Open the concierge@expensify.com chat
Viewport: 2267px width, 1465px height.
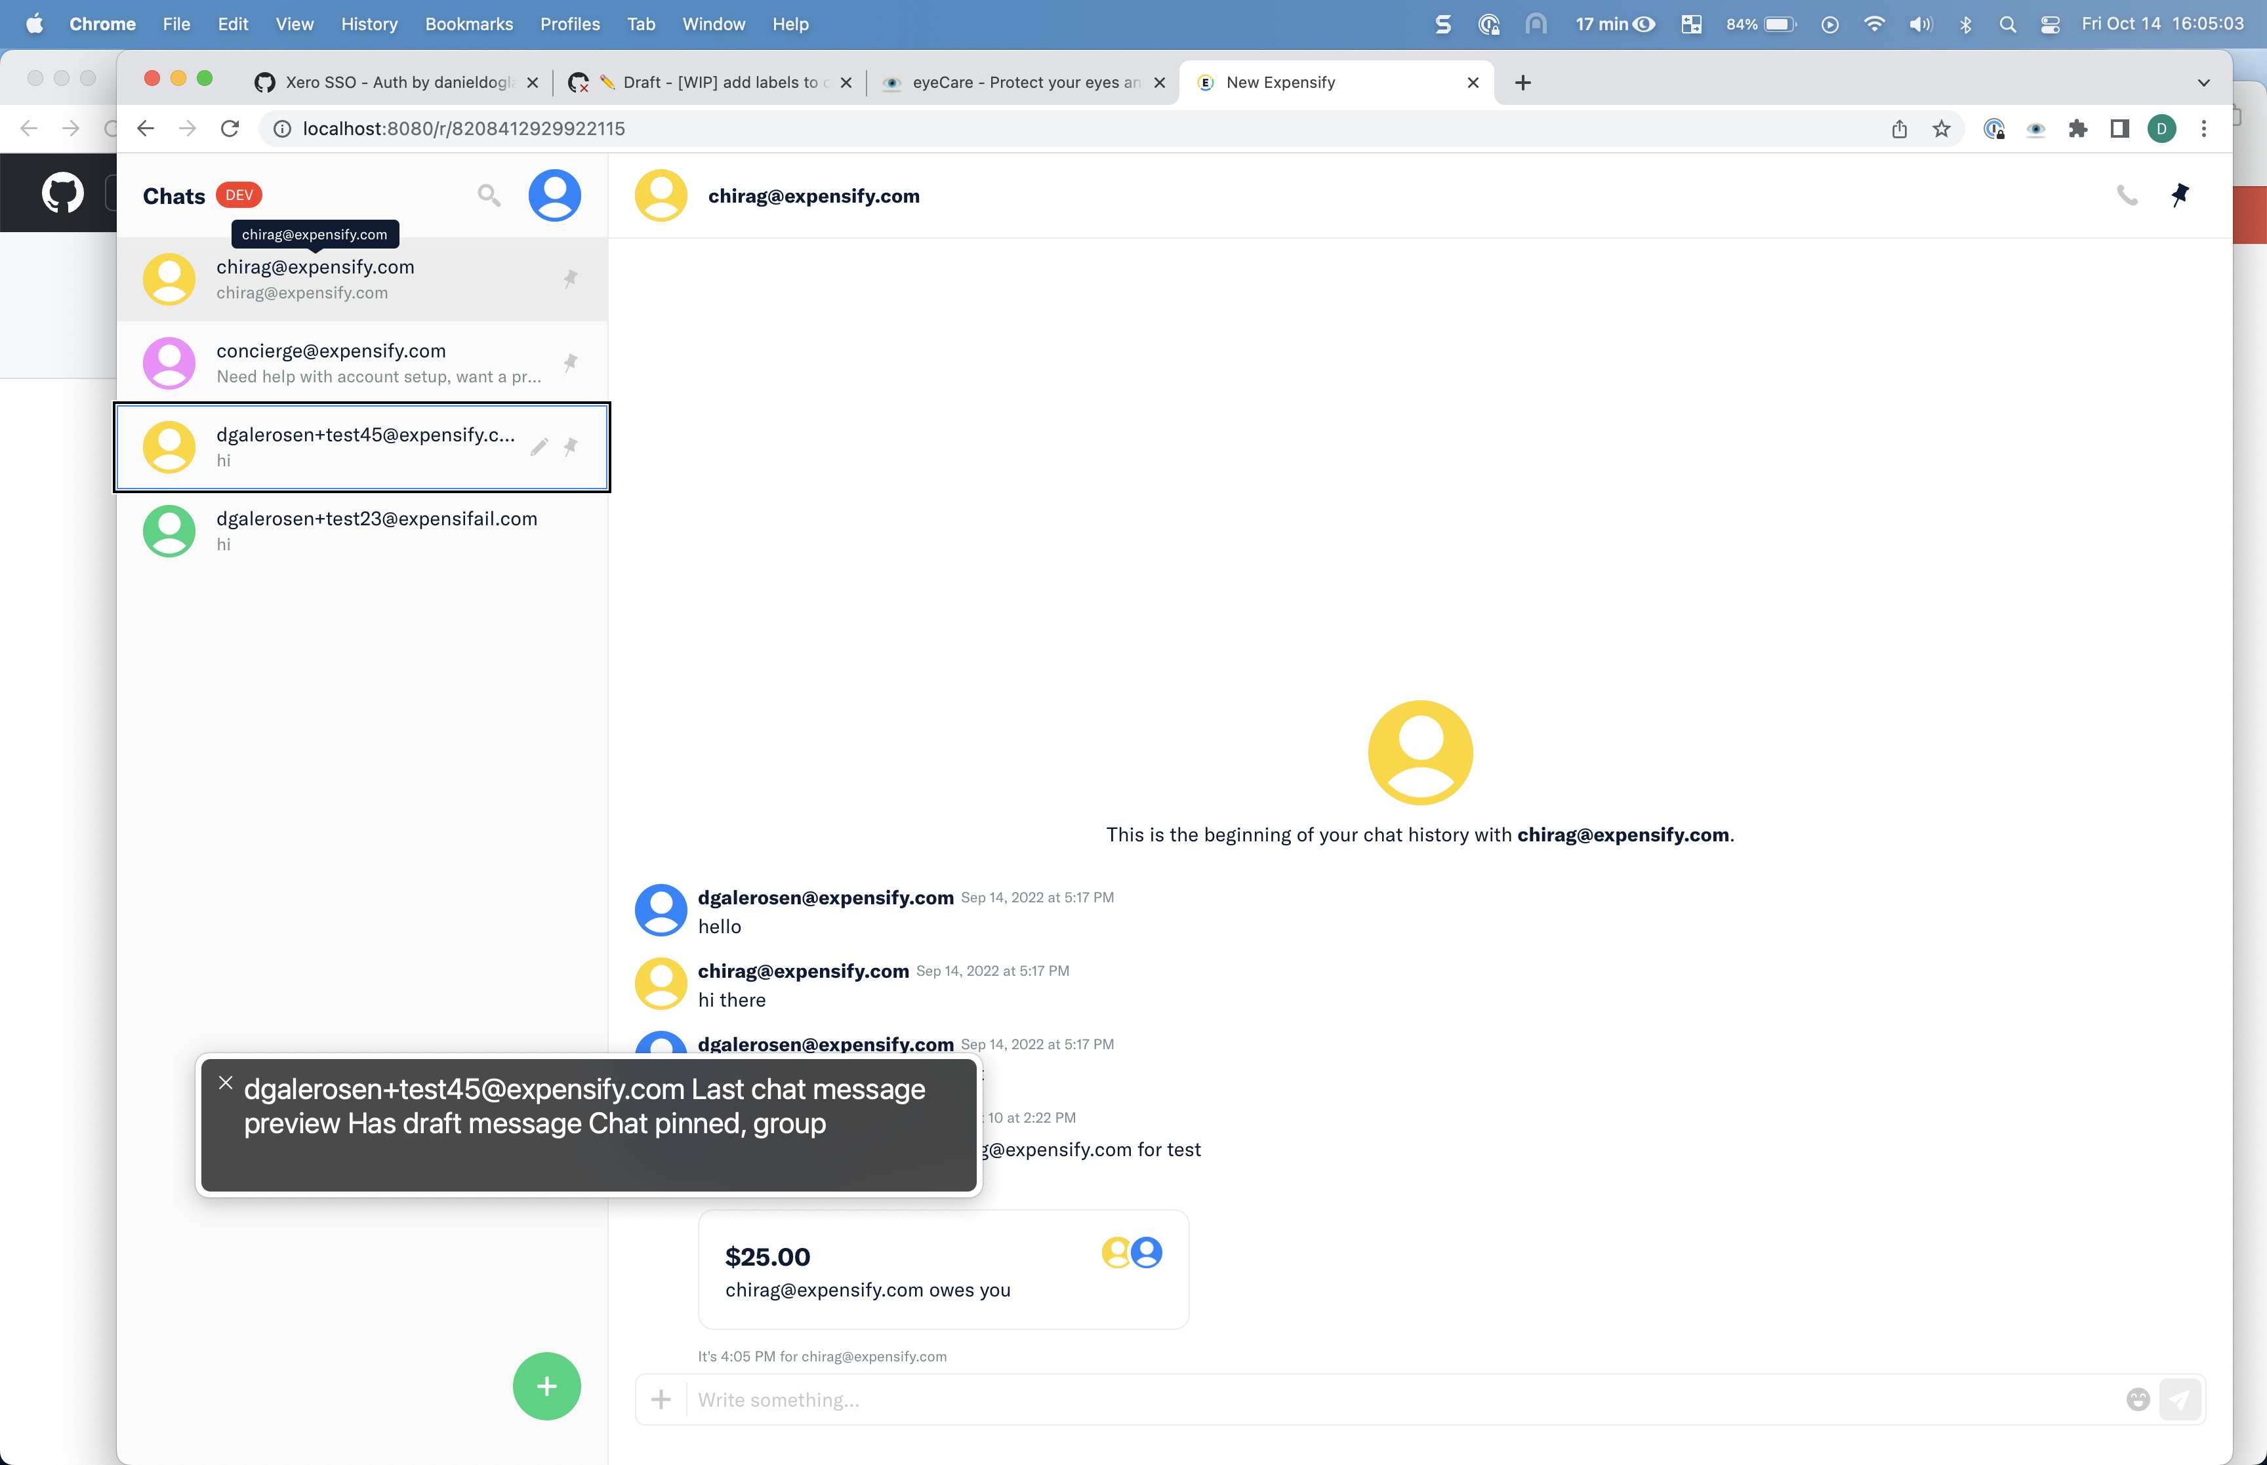point(363,363)
